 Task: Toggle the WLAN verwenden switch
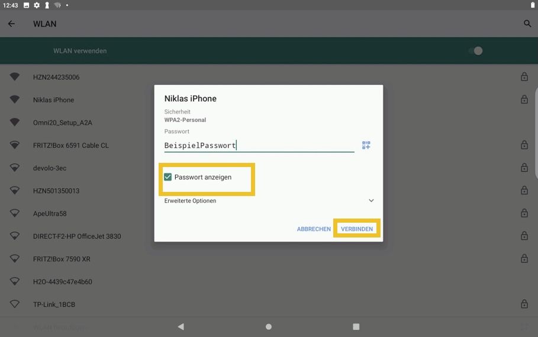pyautogui.click(x=475, y=51)
